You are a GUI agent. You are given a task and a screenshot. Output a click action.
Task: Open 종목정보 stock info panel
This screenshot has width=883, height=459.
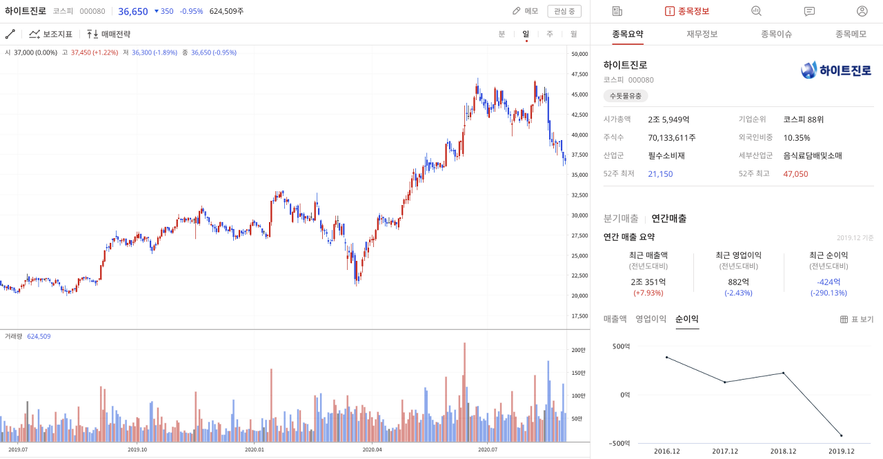(687, 11)
